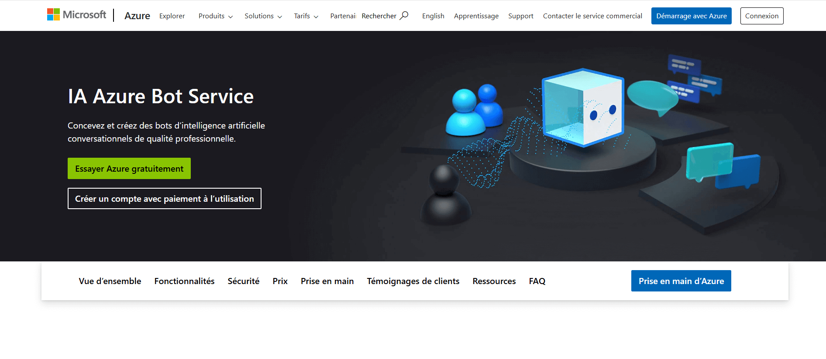Click the Connexion button
826x359 pixels.
coord(761,16)
